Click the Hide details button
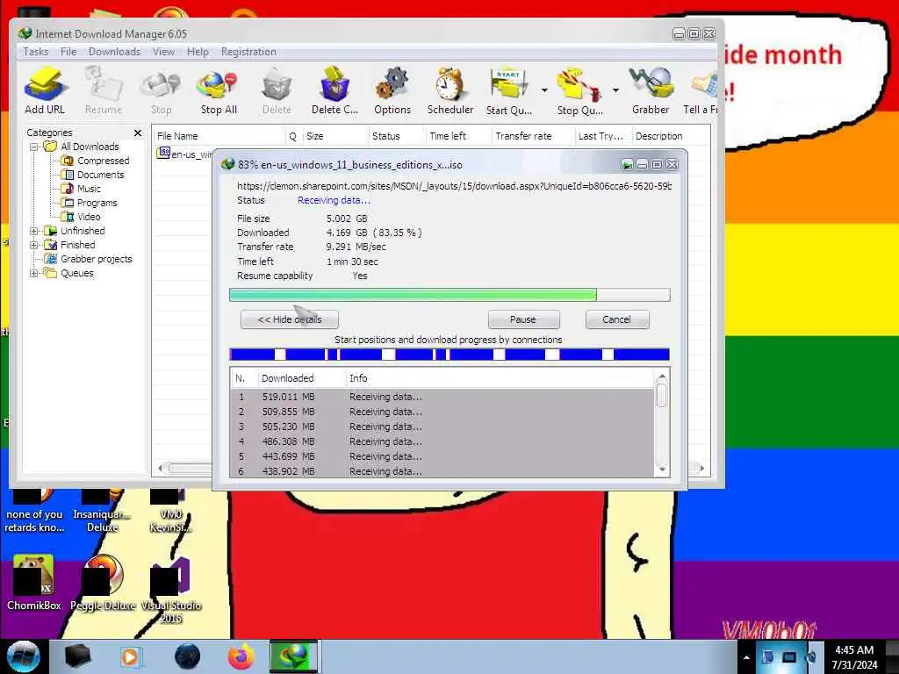The width and height of the screenshot is (899, 674). [290, 319]
